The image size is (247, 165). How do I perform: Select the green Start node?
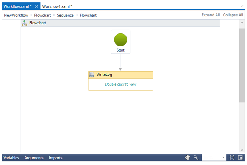point(120,40)
